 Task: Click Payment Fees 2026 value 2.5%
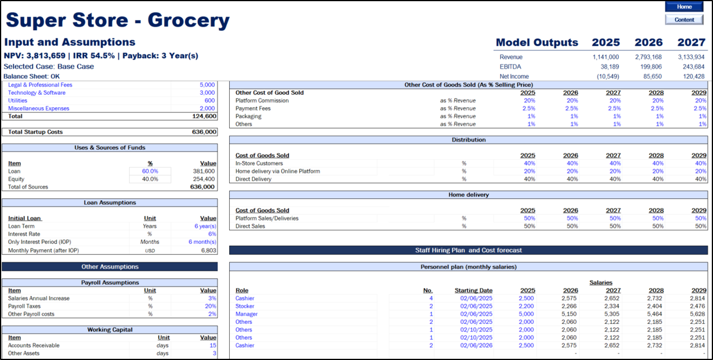pyautogui.click(x=571, y=108)
